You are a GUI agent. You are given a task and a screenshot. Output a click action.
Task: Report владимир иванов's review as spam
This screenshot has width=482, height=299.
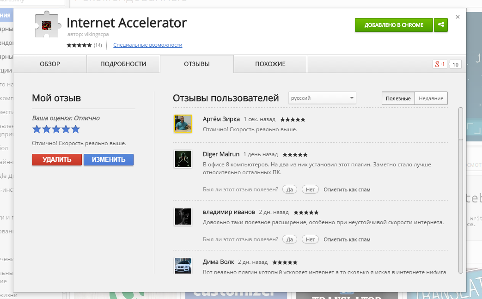tap(347, 239)
